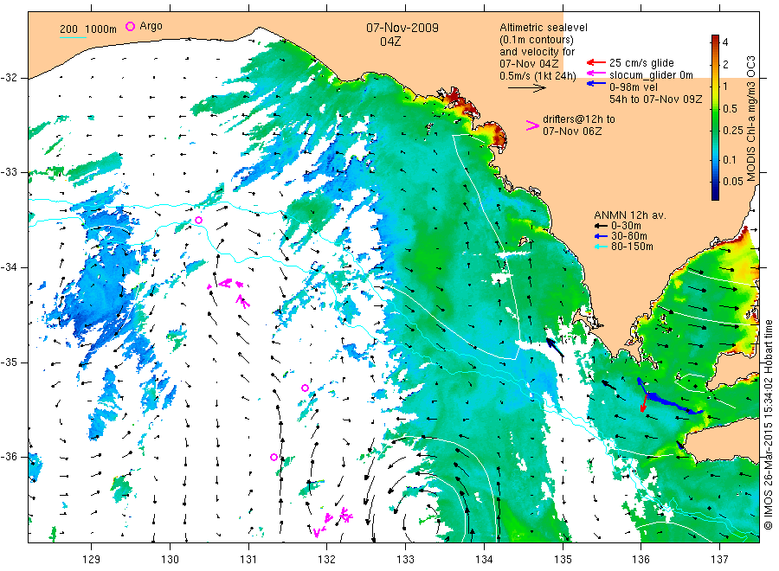Click the '25 cm/s glide' label
779x571 pixels.
(641, 63)
